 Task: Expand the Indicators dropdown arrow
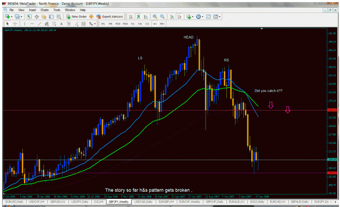click(x=193, y=17)
